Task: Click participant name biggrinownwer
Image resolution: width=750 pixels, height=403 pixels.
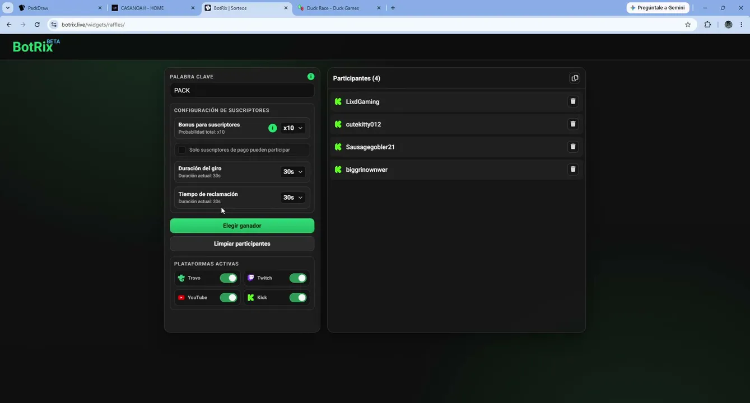Action: 367,170
